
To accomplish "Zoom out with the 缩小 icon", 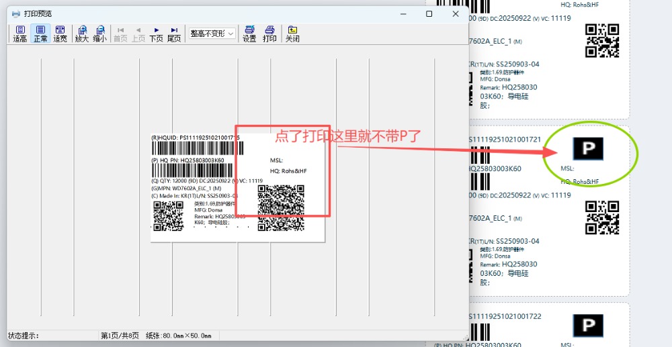I will (x=99, y=34).
